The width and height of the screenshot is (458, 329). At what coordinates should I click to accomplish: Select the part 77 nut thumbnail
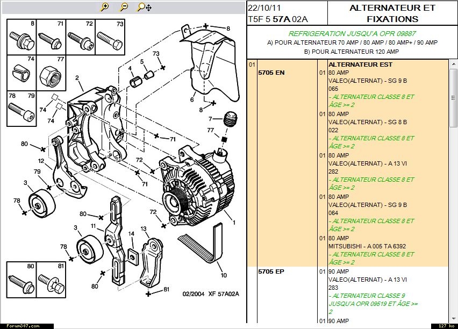point(51,72)
